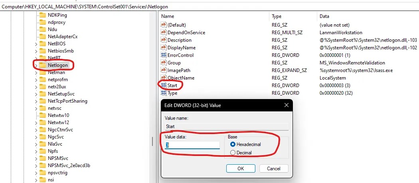Click the NlaSvc folder icon
The height and width of the screenshot is (183, 419).
(43, 144)
